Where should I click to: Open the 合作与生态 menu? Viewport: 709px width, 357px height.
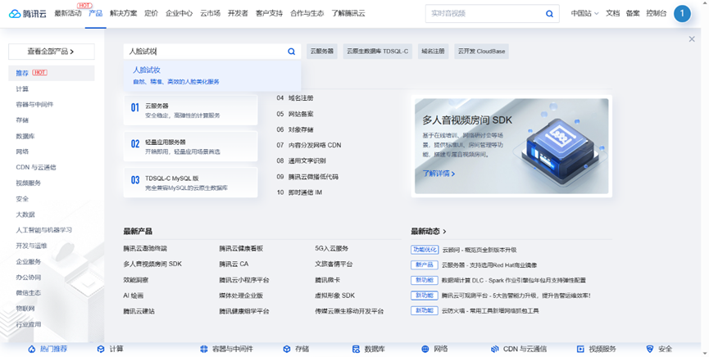pyautogui.click(x=307, y=14)
